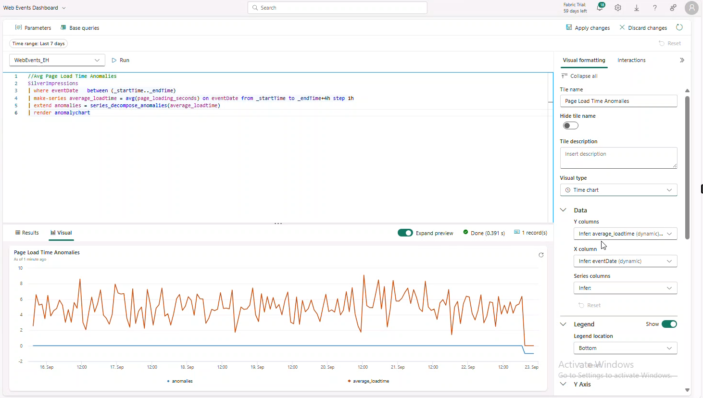
Task: Open the WebEvents_EH data source dropdown
Action: [x=57, y=60]
